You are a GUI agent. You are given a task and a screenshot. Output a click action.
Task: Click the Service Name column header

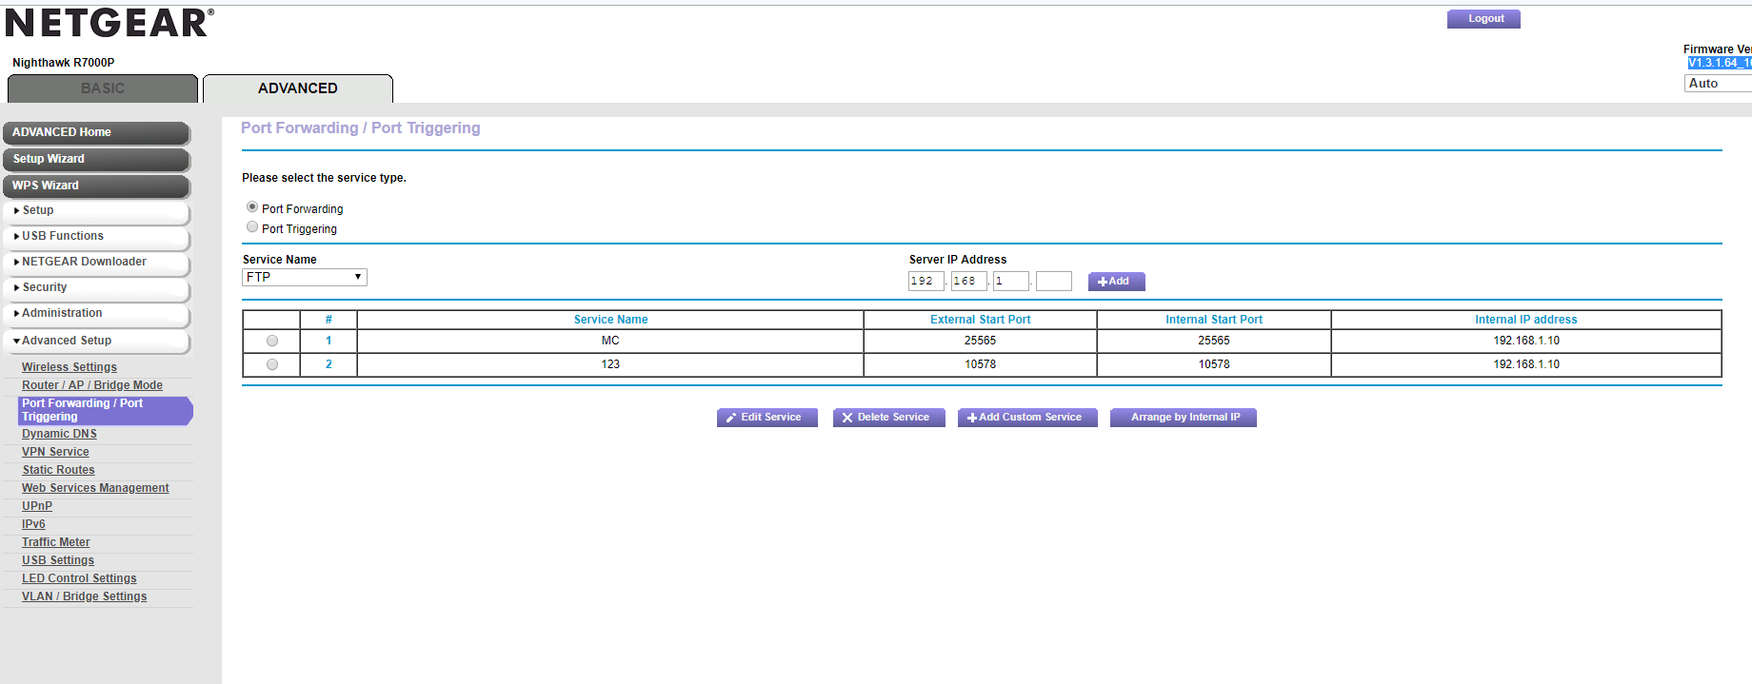point(610,320)
